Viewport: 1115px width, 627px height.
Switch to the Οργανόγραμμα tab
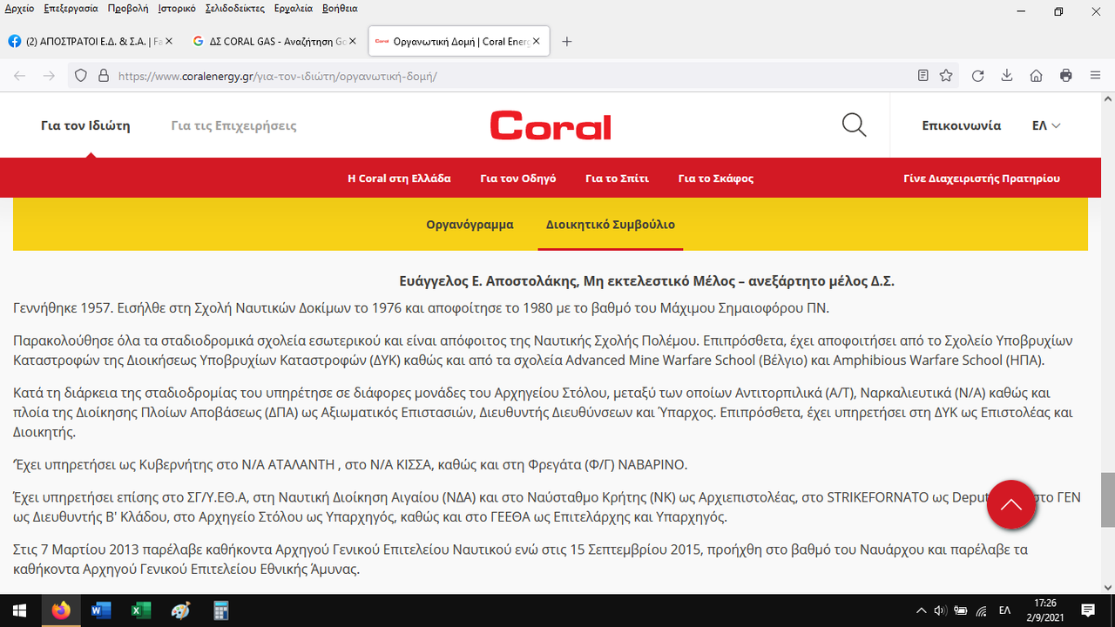click(470, 224)
